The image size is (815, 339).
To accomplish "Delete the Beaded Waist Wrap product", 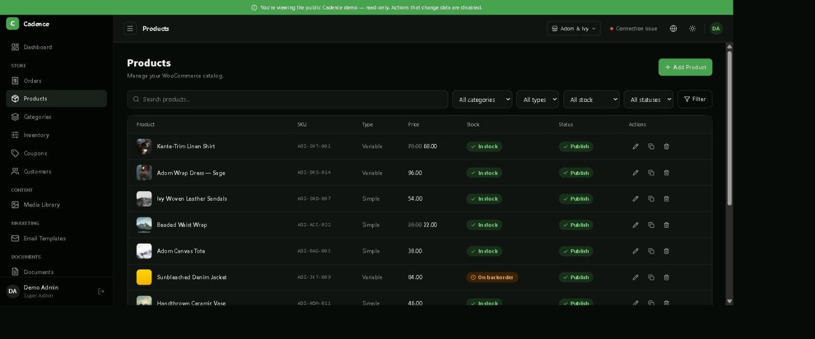I will (x=666, y=225).
